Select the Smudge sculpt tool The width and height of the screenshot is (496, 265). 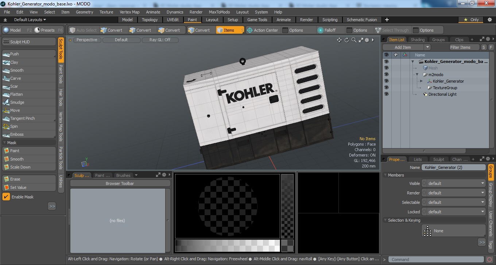point(29,102)
